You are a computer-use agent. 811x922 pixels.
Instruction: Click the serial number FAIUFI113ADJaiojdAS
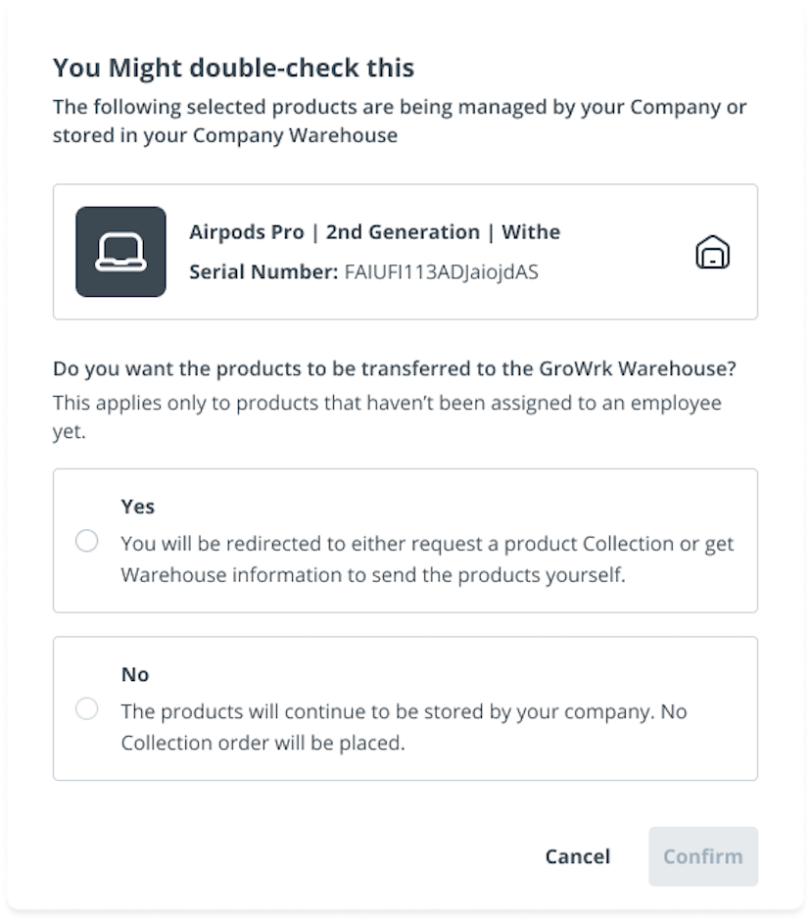(441, 272)
